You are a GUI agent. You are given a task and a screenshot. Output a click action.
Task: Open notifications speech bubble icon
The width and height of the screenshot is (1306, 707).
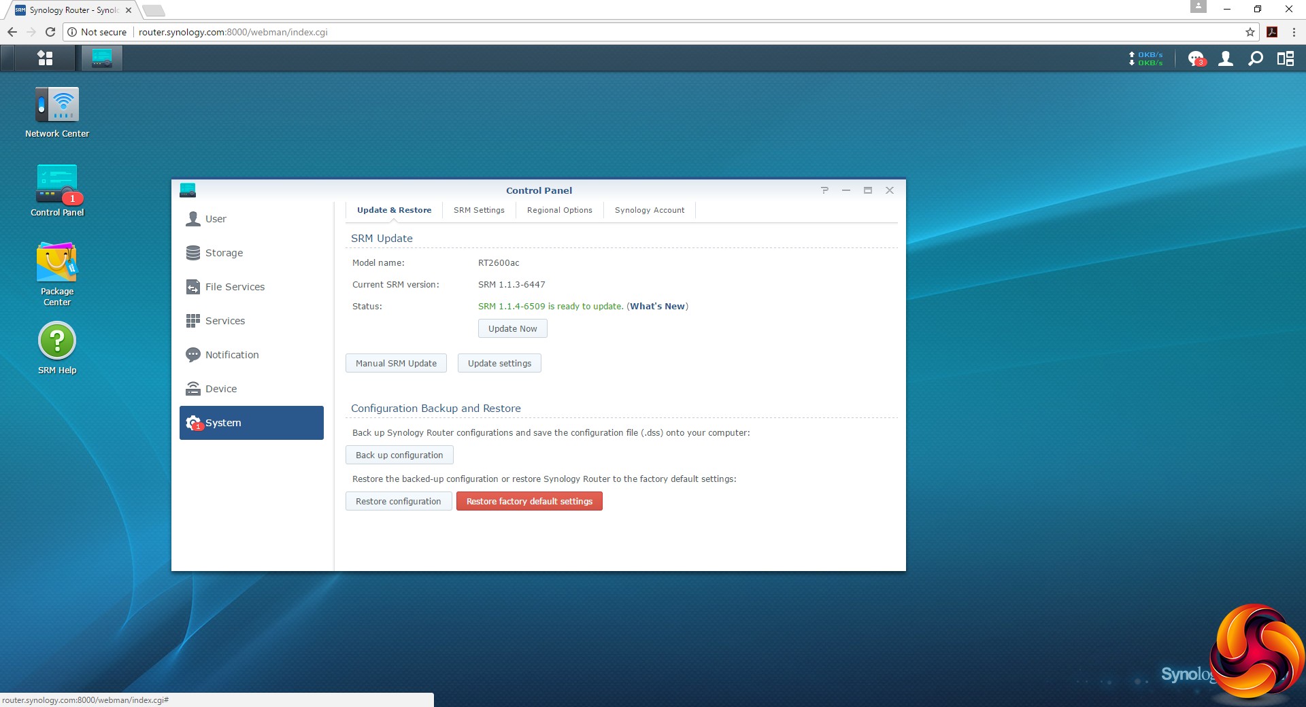pyautogui.click(x=1196, y=58)
